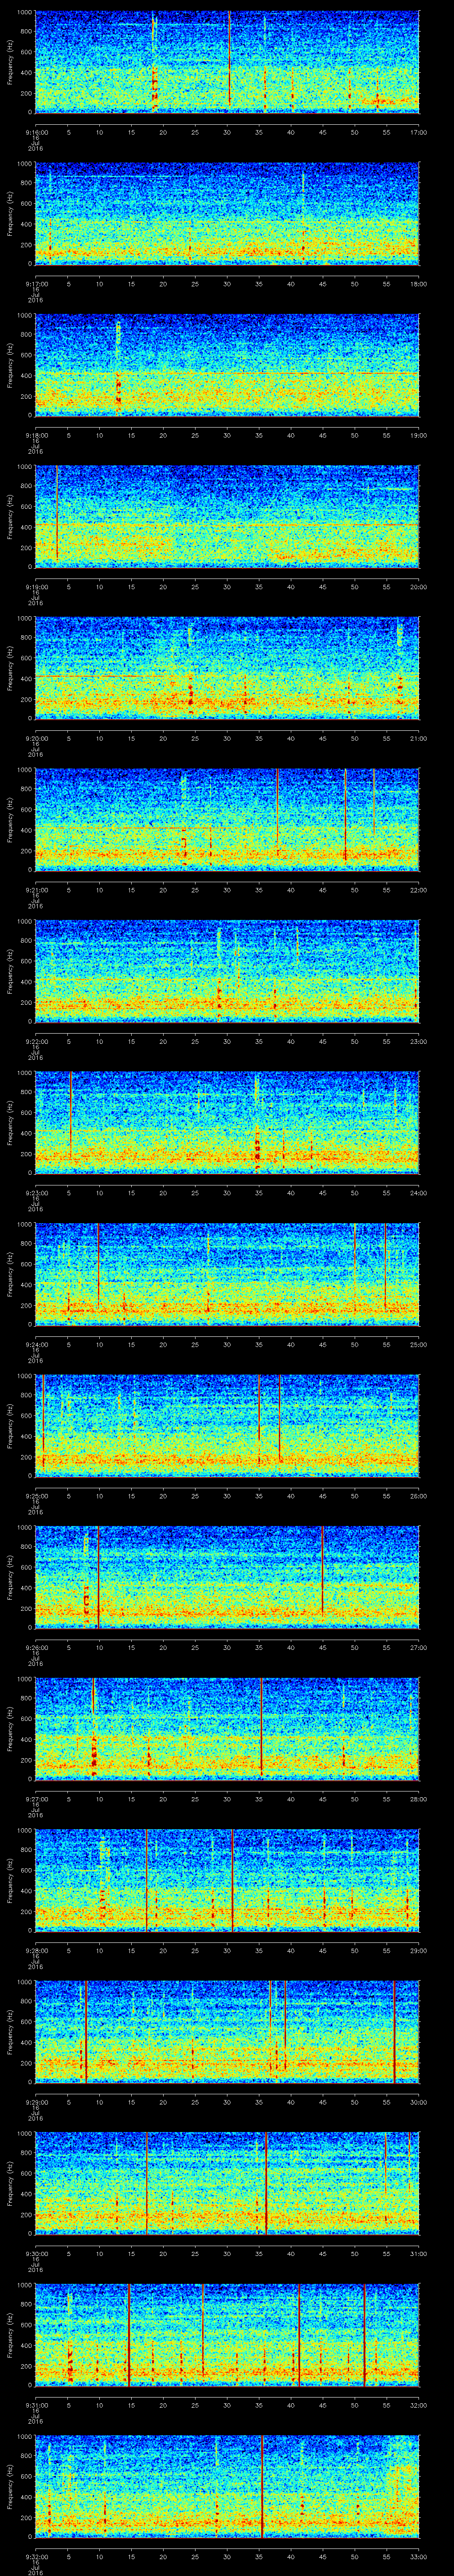
Task: Click the "31:00" end time label
Action: point(418,2253)
